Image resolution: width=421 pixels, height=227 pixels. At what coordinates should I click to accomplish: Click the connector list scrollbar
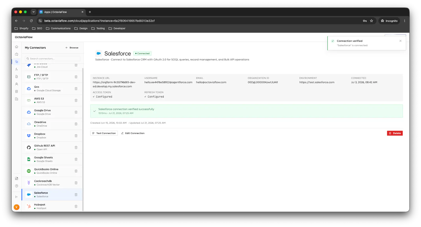pos(83,139)
